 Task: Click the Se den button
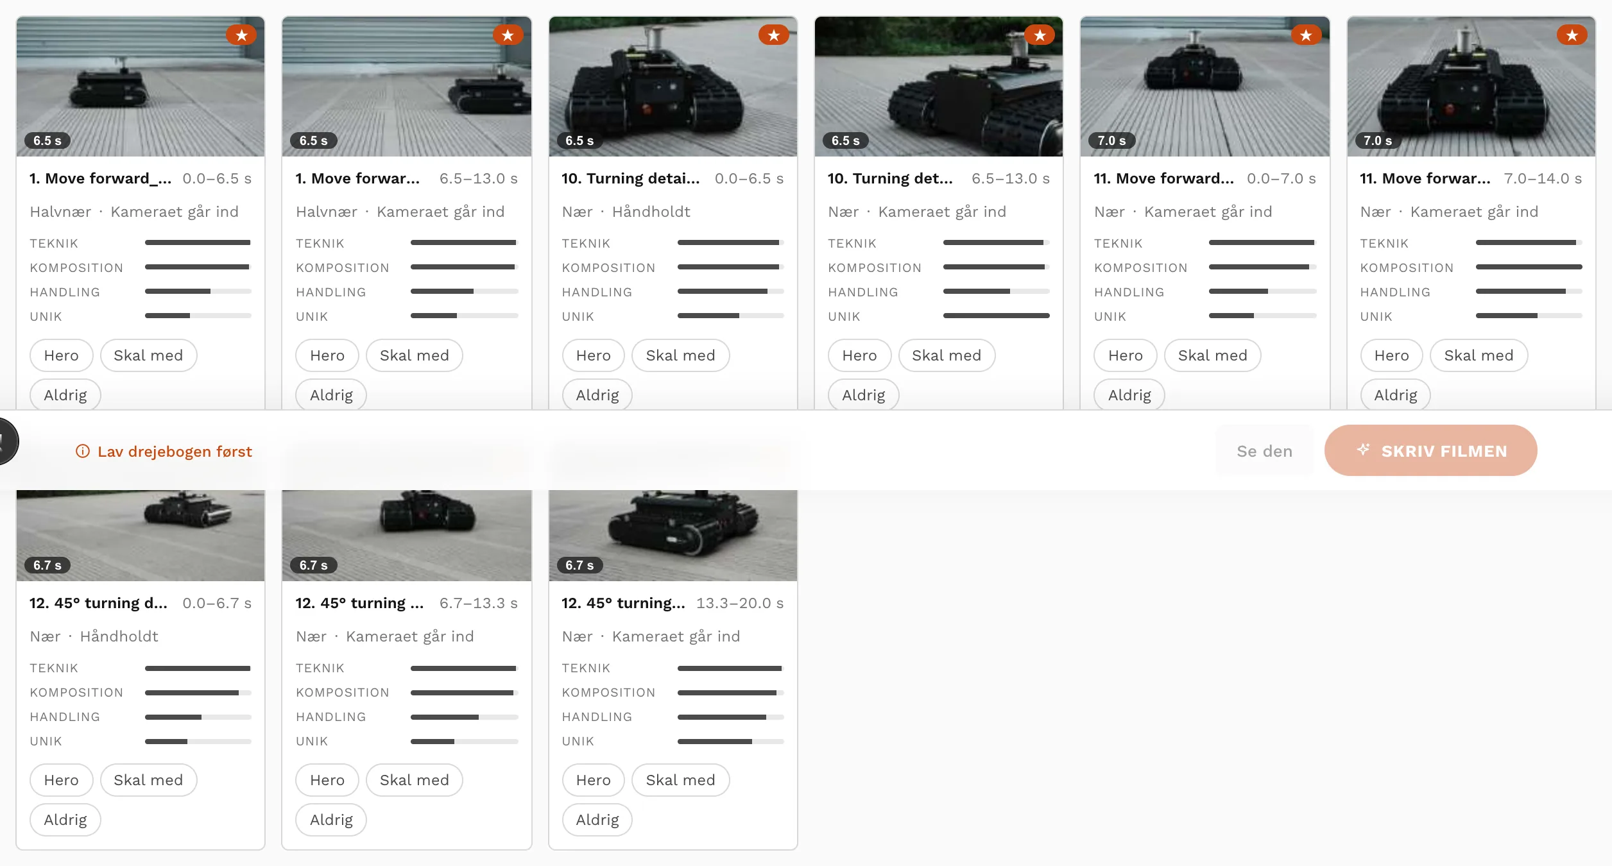coord(1265,451)
